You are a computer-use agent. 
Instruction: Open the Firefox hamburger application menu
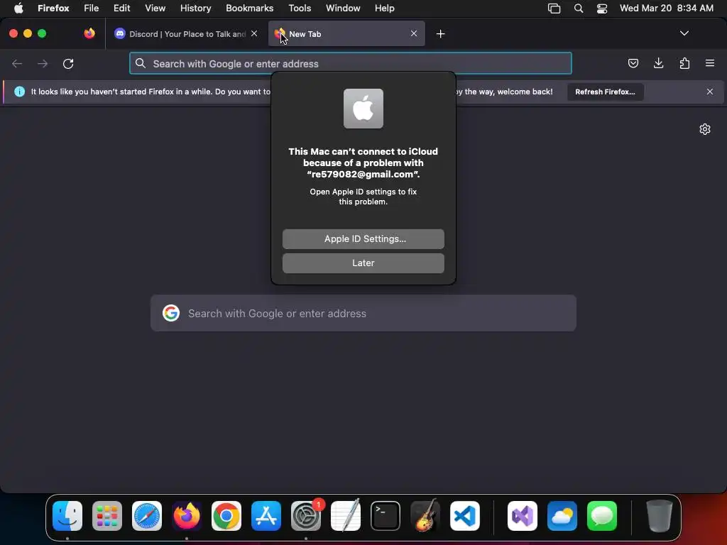point(710,63)
